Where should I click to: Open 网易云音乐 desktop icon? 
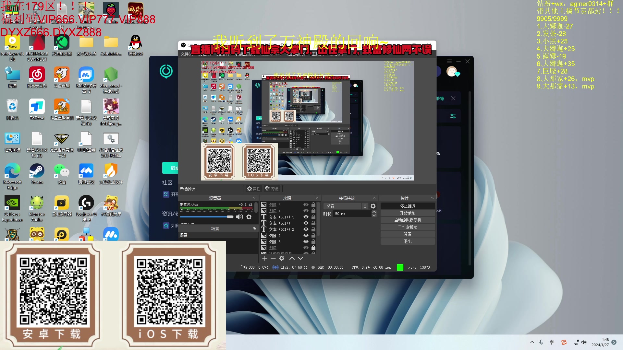coord(37,77)
